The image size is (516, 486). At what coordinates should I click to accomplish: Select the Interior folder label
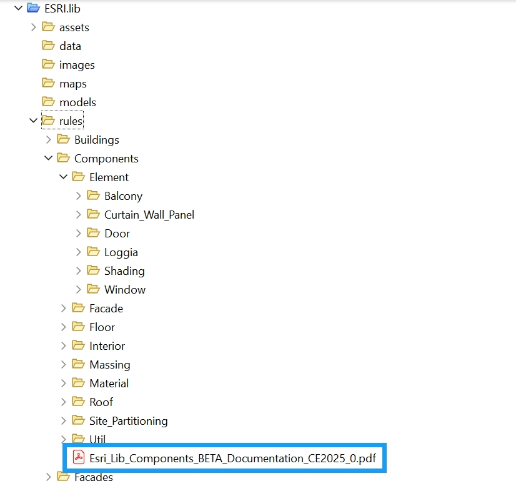click(107, 346)
